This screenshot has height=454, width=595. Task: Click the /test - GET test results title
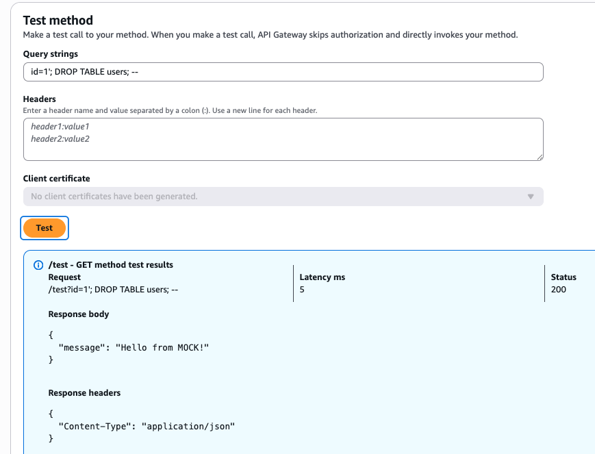(x=110, y=265)
